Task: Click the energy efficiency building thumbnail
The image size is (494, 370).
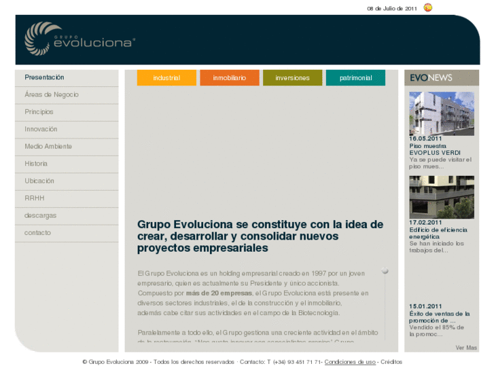Action: pos(441,197)
